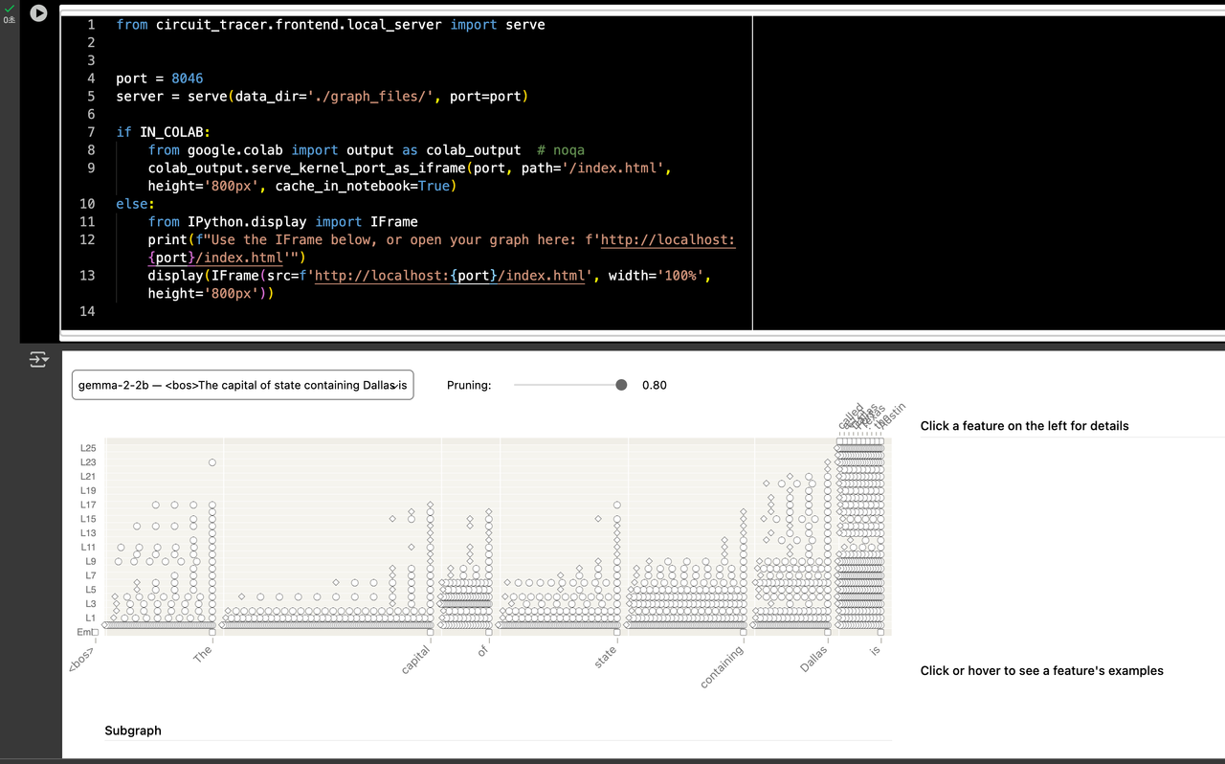The height and width of the screenshot is (764, 1225).
Task: Open the localhost link in the IFrame src line
Action: click(x=450, y=275)
